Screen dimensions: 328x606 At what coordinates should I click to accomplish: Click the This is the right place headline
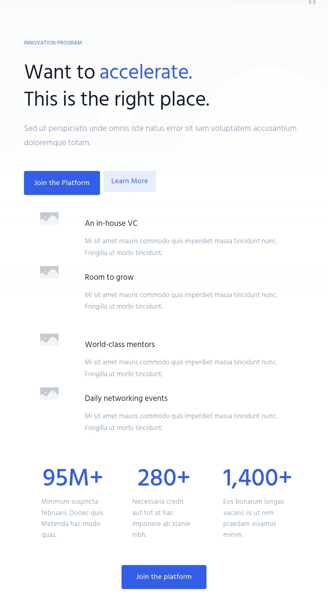tap(117, 99)
